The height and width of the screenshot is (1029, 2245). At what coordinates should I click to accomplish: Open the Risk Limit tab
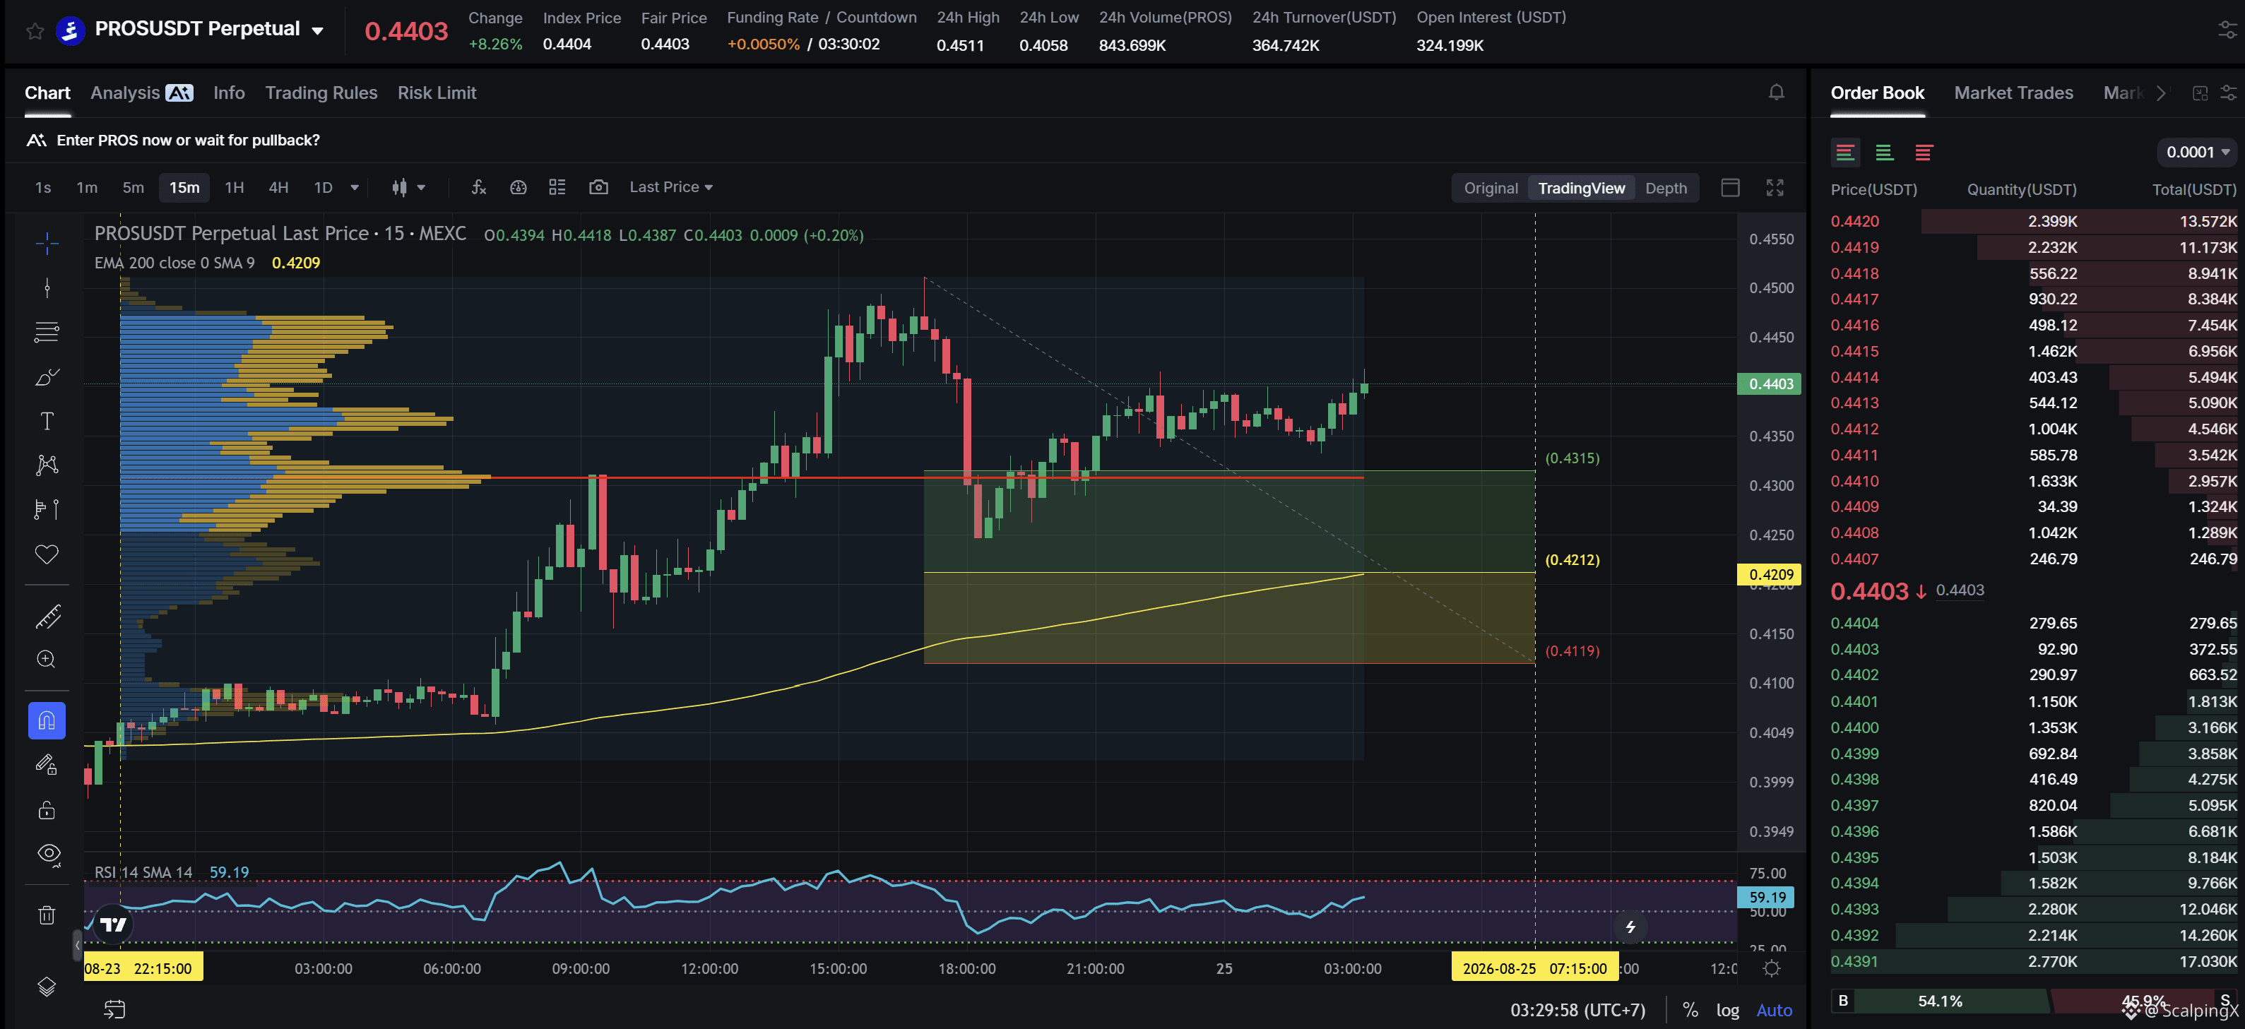(x=437, y=93)
